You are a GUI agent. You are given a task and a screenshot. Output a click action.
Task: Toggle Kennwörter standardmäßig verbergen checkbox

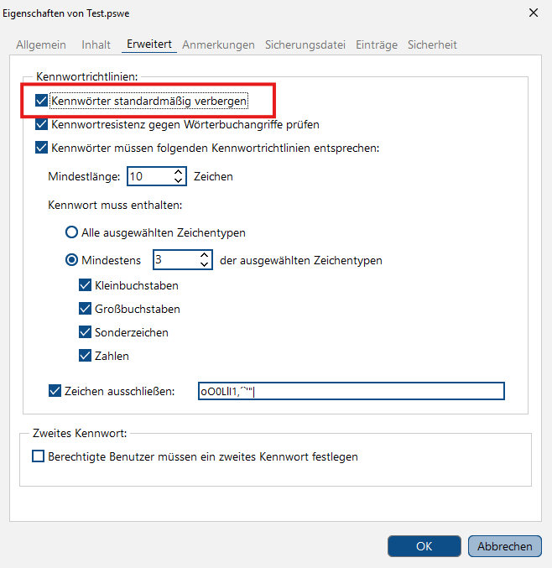click(42, 101)
